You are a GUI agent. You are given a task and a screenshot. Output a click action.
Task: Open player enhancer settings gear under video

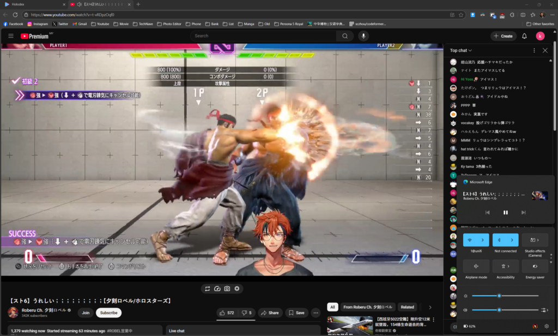[237, 289]
